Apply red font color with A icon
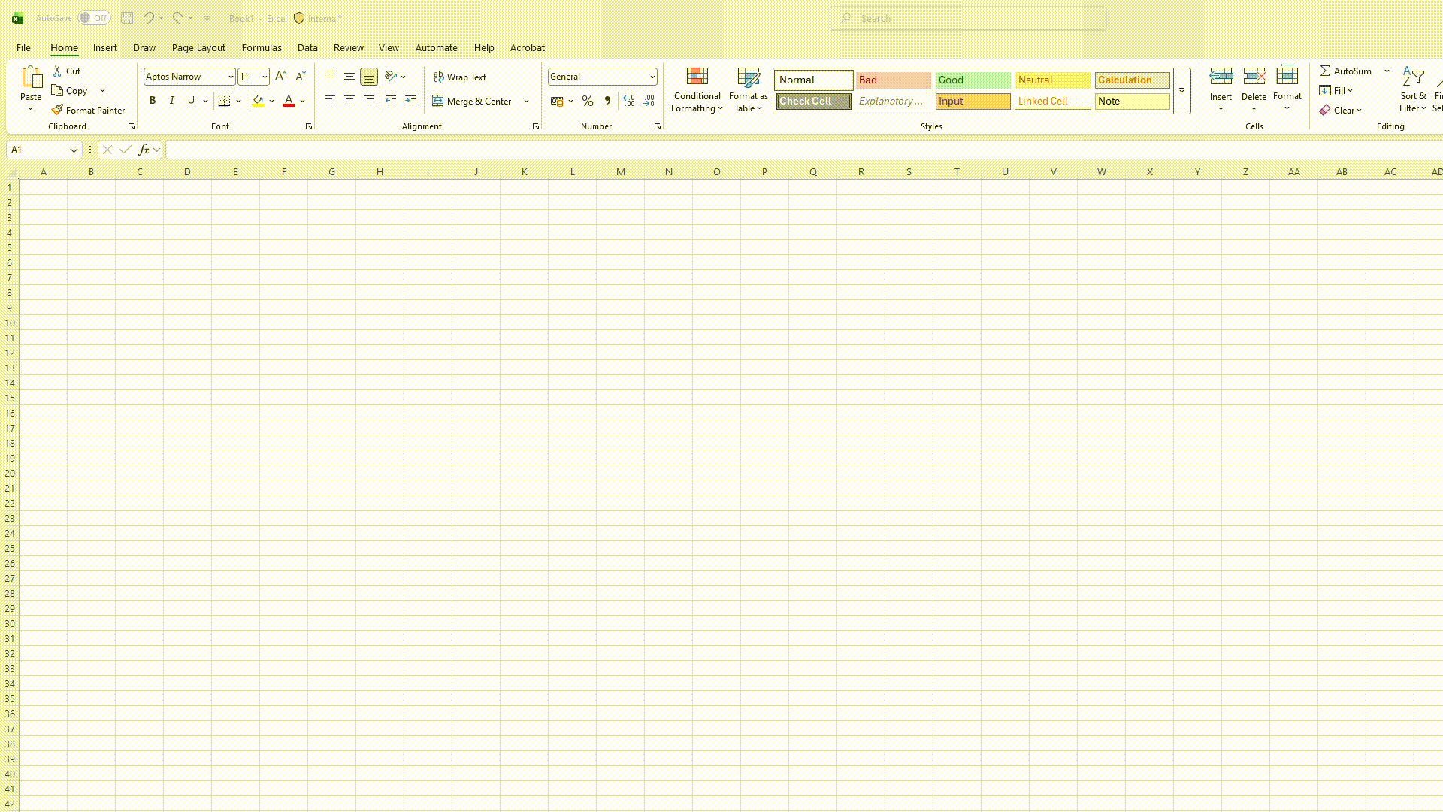The width and height of the screenshot is (1443, 812). (x=289, y=101)
